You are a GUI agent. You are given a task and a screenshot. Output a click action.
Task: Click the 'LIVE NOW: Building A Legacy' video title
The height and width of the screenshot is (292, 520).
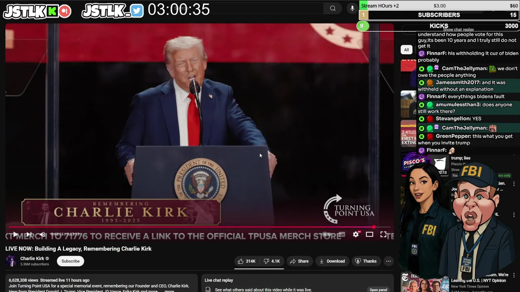78,249
